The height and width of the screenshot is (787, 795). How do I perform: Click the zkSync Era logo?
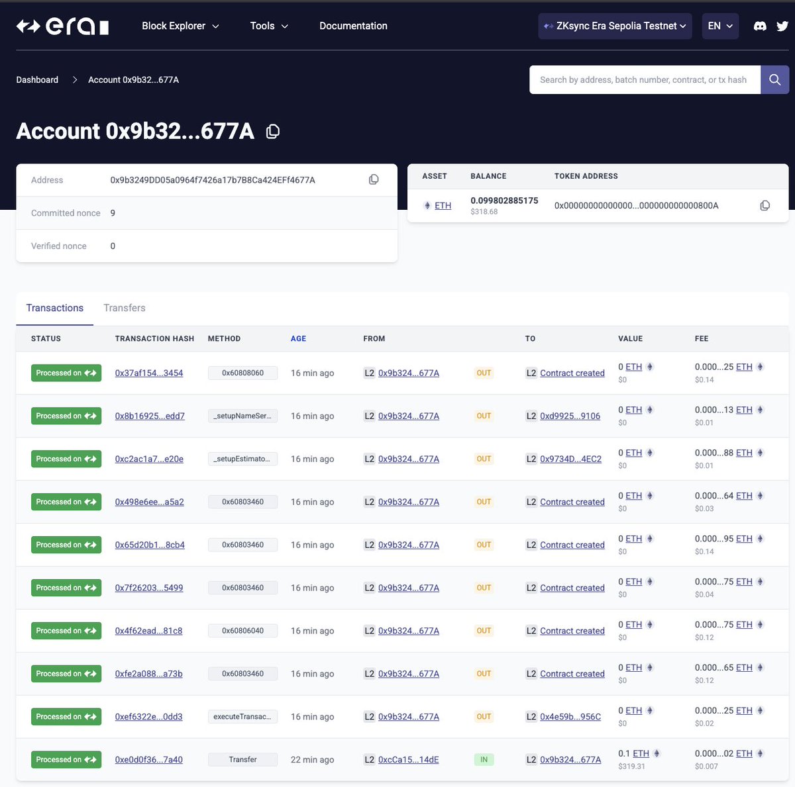click(x=62, y=26)
